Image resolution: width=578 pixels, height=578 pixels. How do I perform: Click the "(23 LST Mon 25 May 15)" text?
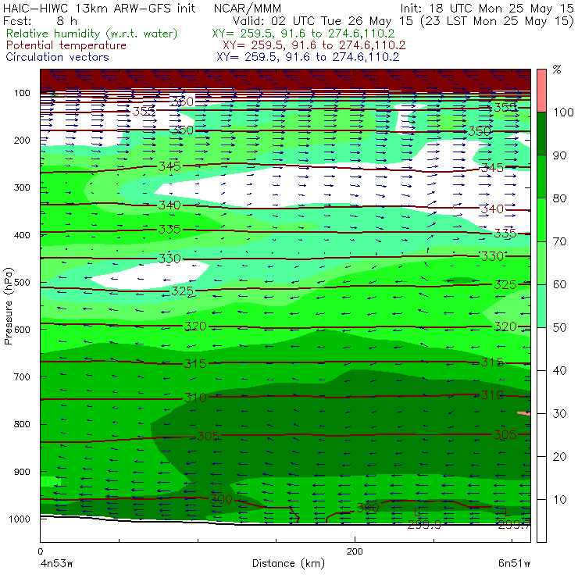(x=497, y=21)
